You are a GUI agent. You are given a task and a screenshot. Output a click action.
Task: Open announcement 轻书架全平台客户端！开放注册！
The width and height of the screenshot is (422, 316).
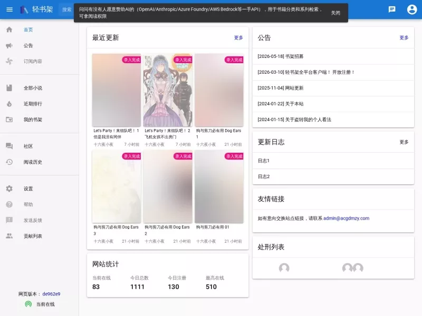point(333,72)
